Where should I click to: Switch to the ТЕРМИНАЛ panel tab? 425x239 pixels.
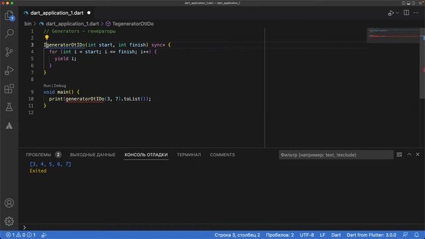(x=189, y=155)
